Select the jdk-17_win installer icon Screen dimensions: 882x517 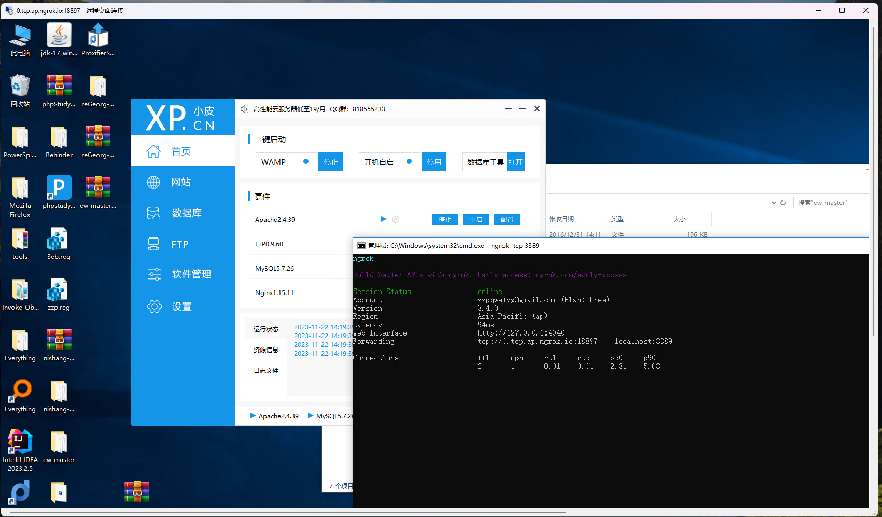coord(59,39)
